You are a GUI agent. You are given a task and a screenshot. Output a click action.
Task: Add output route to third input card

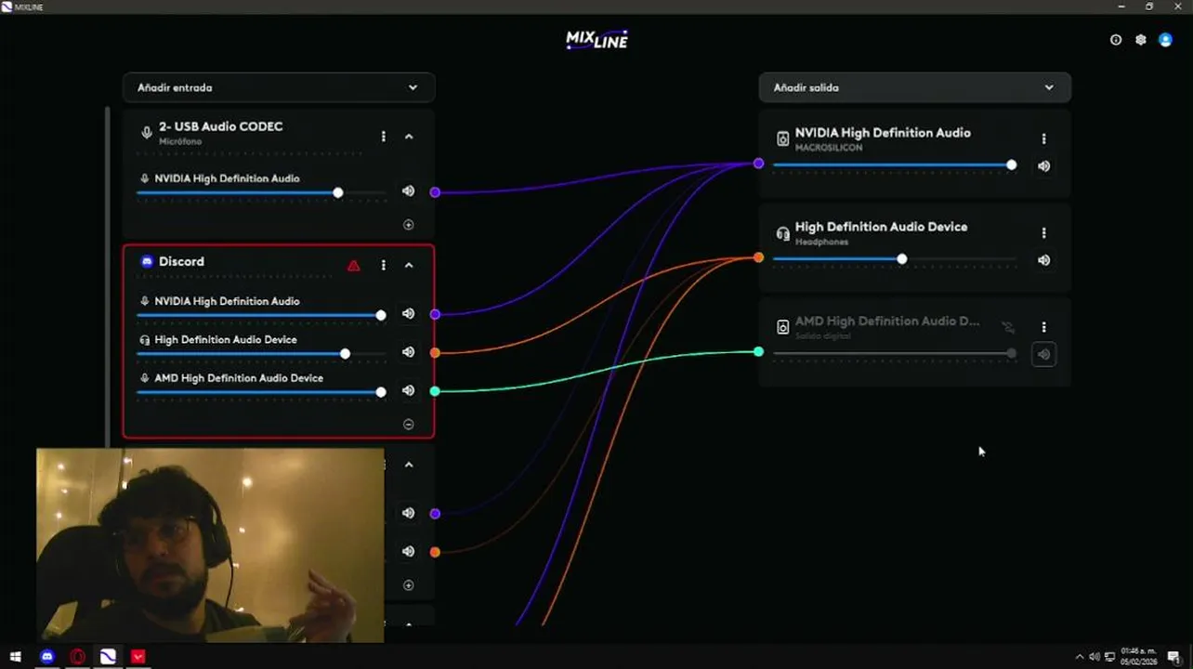click(409, 585)
